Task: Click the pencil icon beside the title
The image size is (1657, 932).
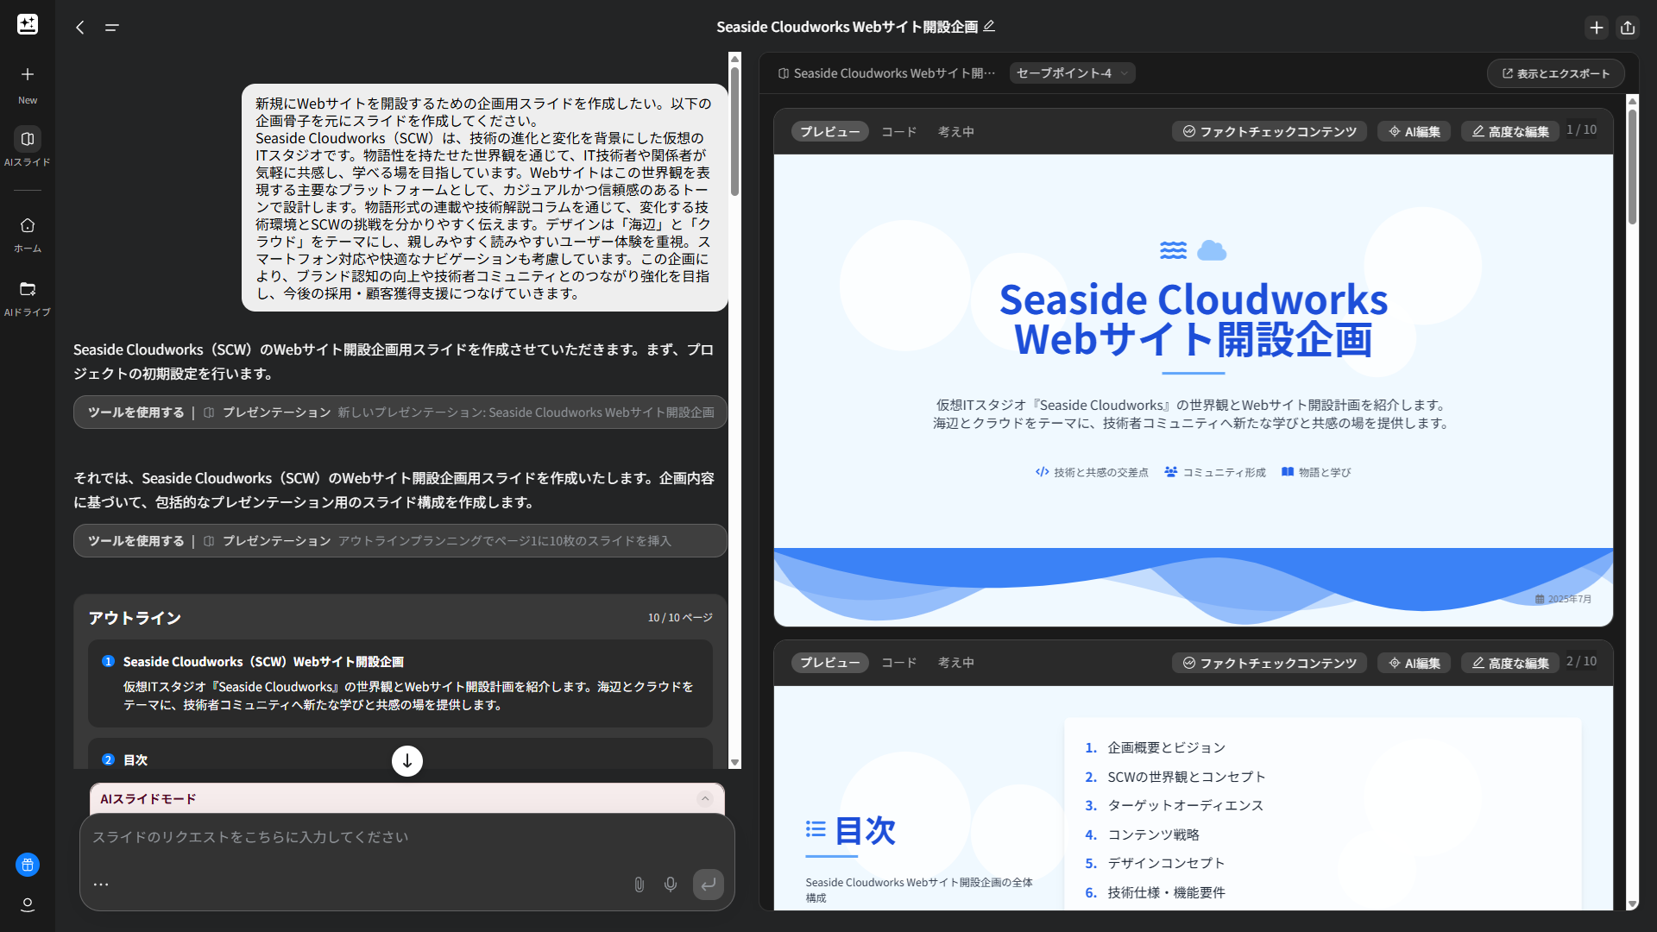Action: [x=990, y=27]
